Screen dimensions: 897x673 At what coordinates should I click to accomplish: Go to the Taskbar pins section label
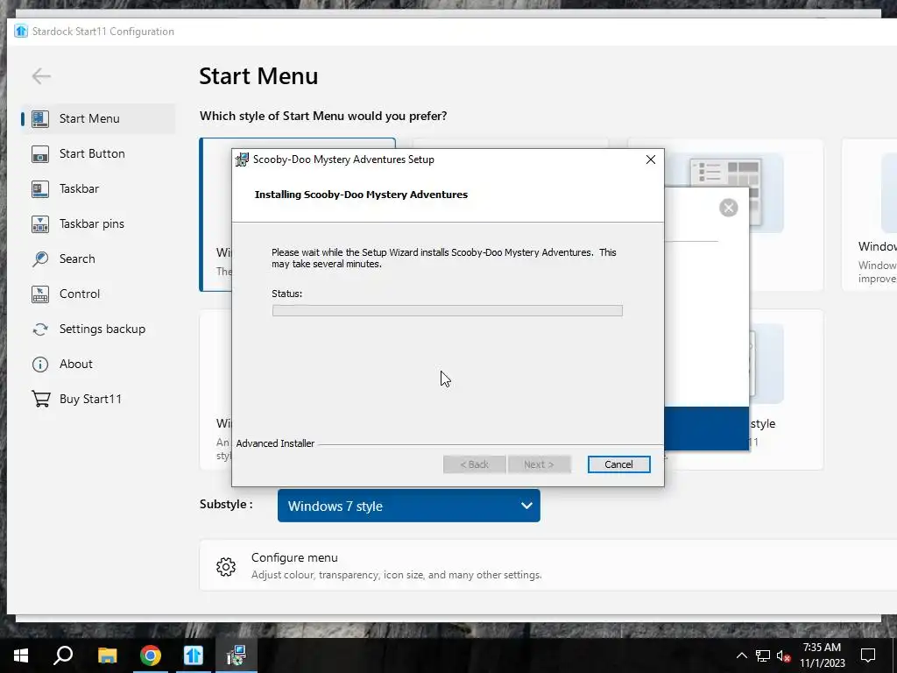coord(91,223)
